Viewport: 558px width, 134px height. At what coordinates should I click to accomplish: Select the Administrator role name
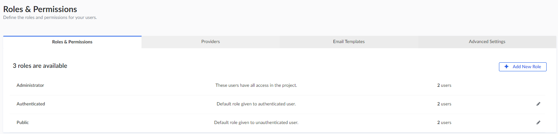click(x=30, y=85)
